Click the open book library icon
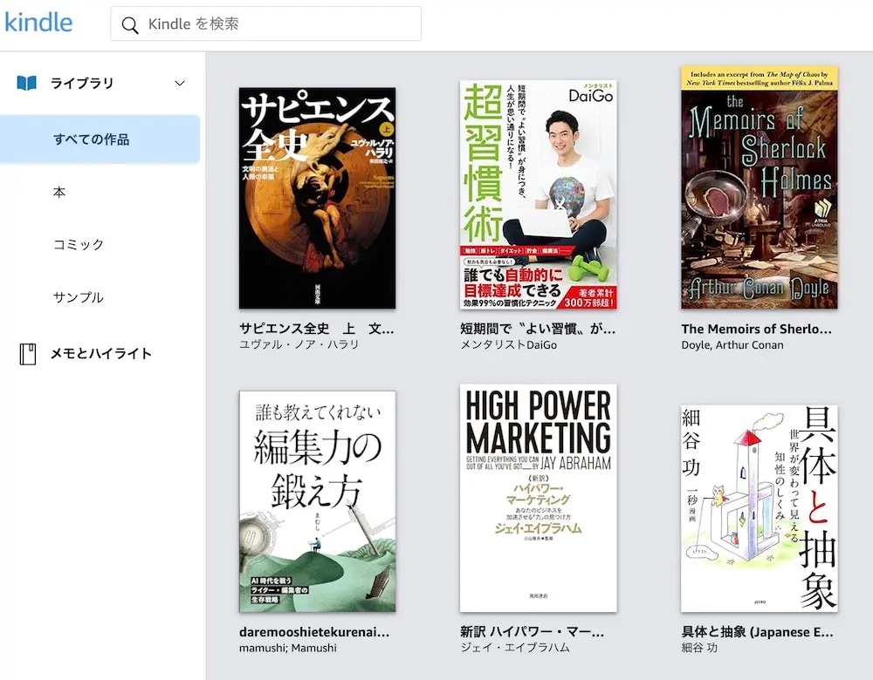 [x=27, y=84]
